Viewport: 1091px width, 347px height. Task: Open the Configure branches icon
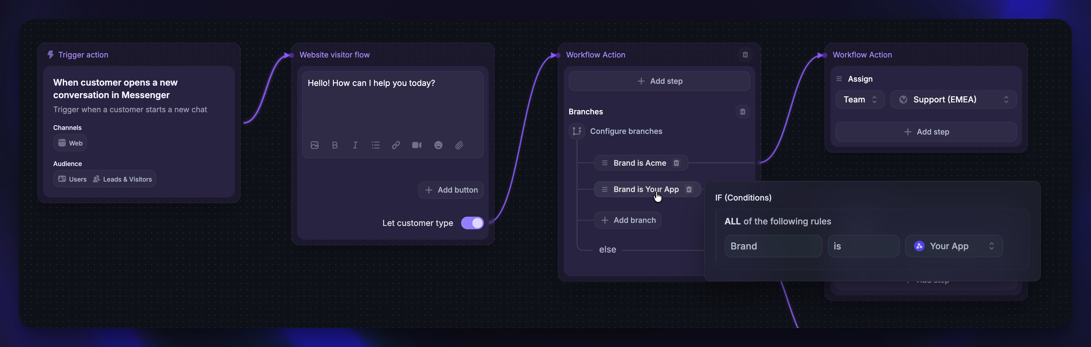[x=576, y=131]
